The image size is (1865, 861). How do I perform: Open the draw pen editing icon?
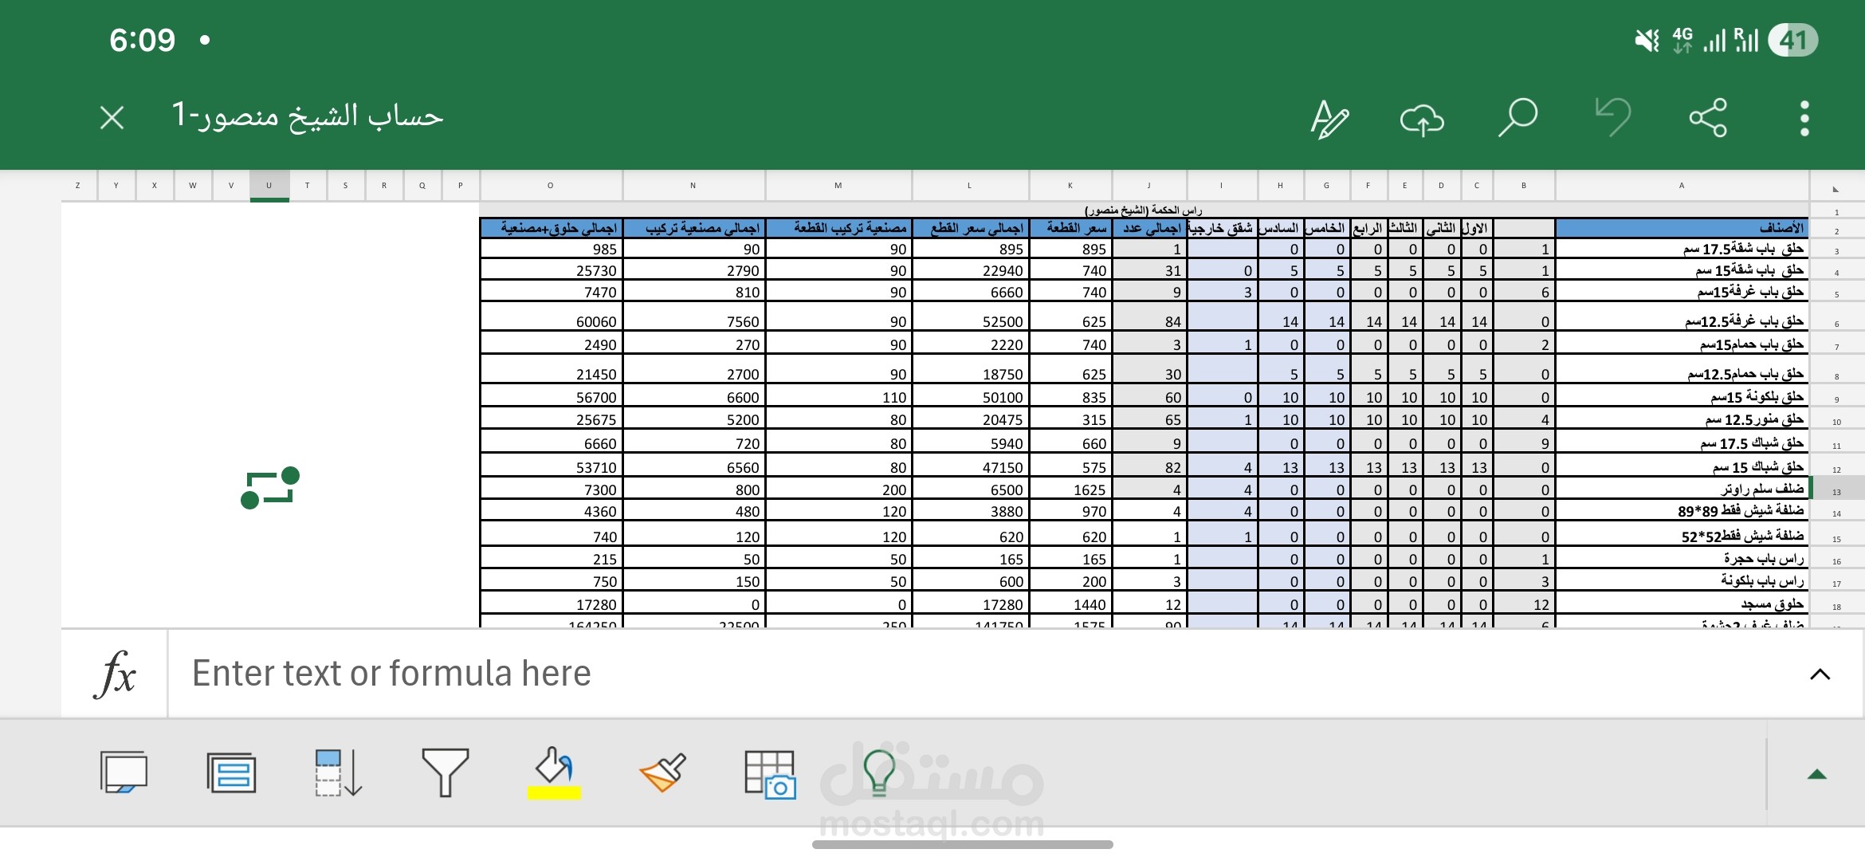[1329, 119]
